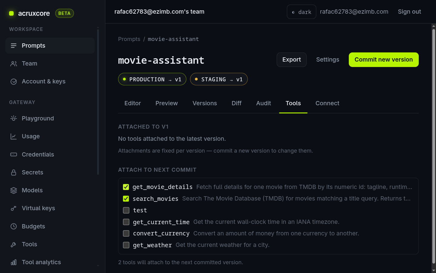Click Sign out link
Screen dimensions: 436x273
point(409,12)
